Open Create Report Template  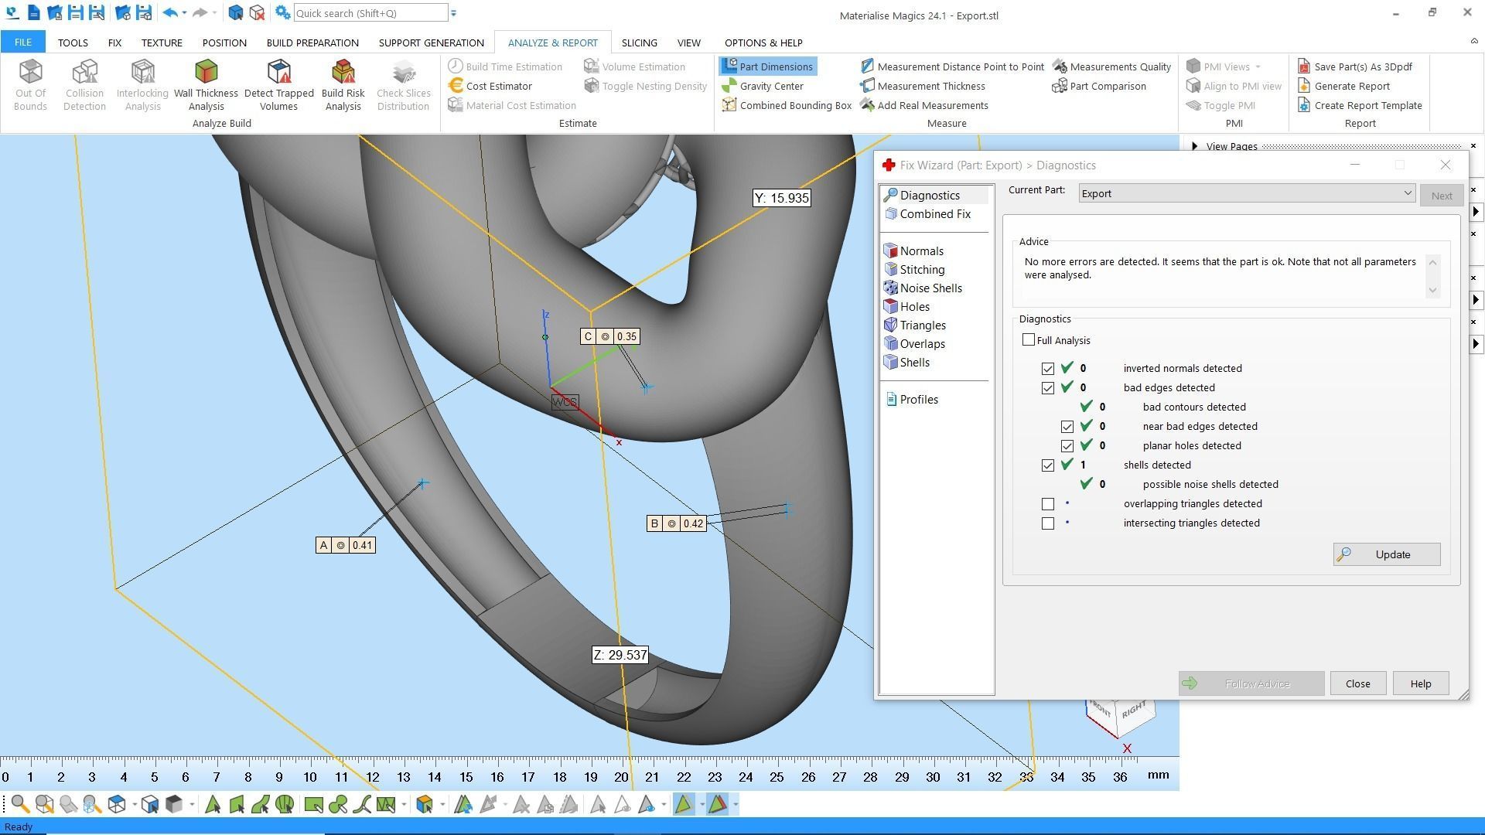click(1360, 105)
